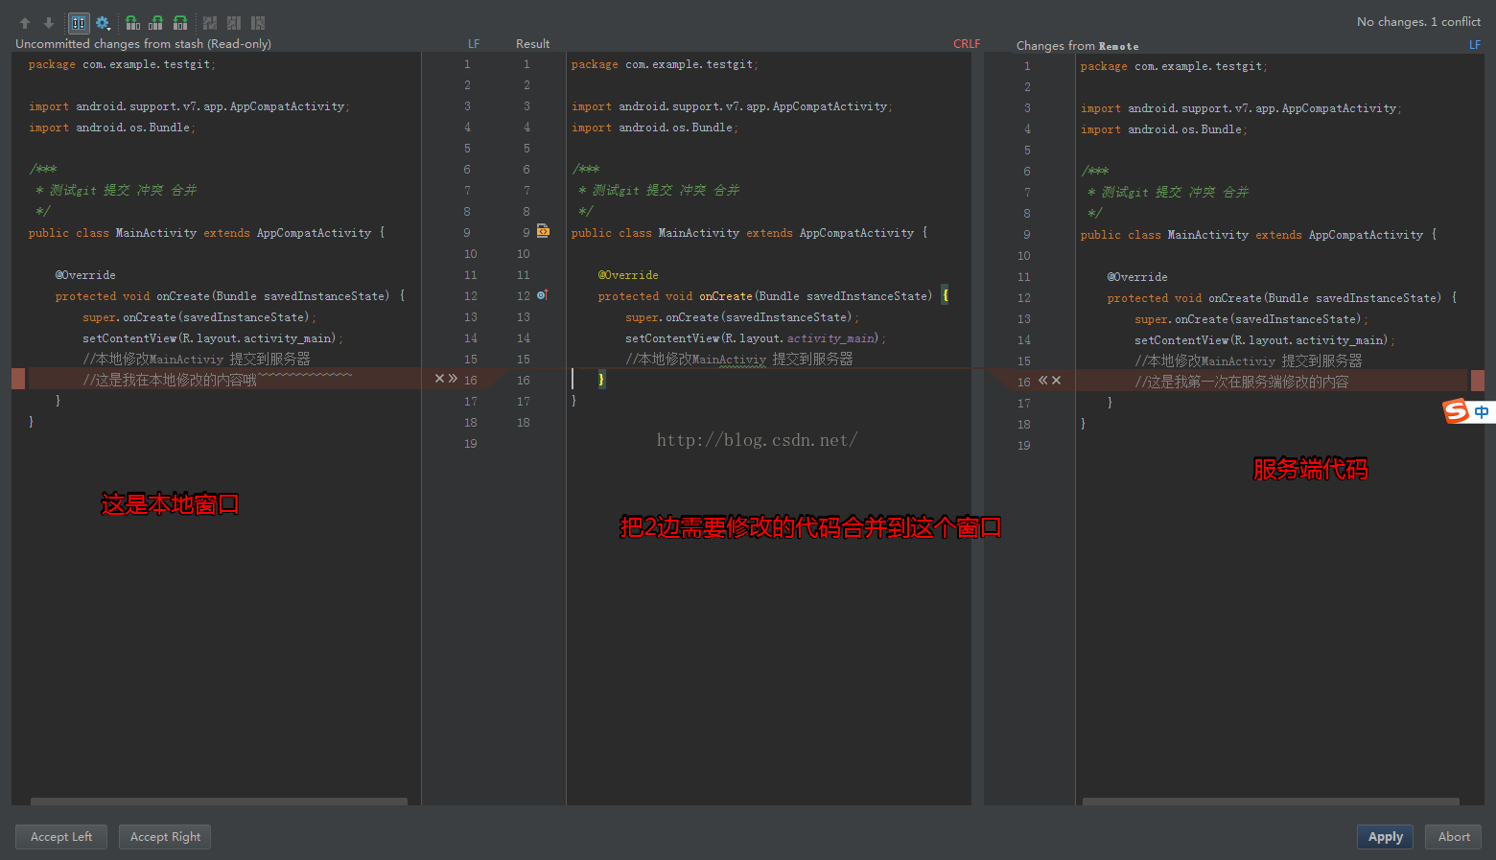Image resolution: width=1496 pixels, height=860 pixels.
Task: Click the right panel horizontal scrollbar
Action: coord(1271,802)
